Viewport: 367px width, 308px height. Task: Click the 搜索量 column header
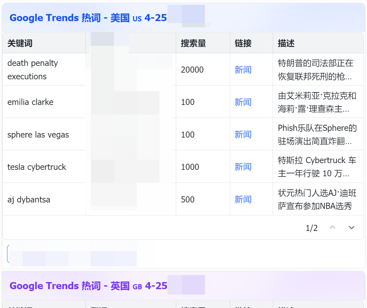tap(193, 43)
